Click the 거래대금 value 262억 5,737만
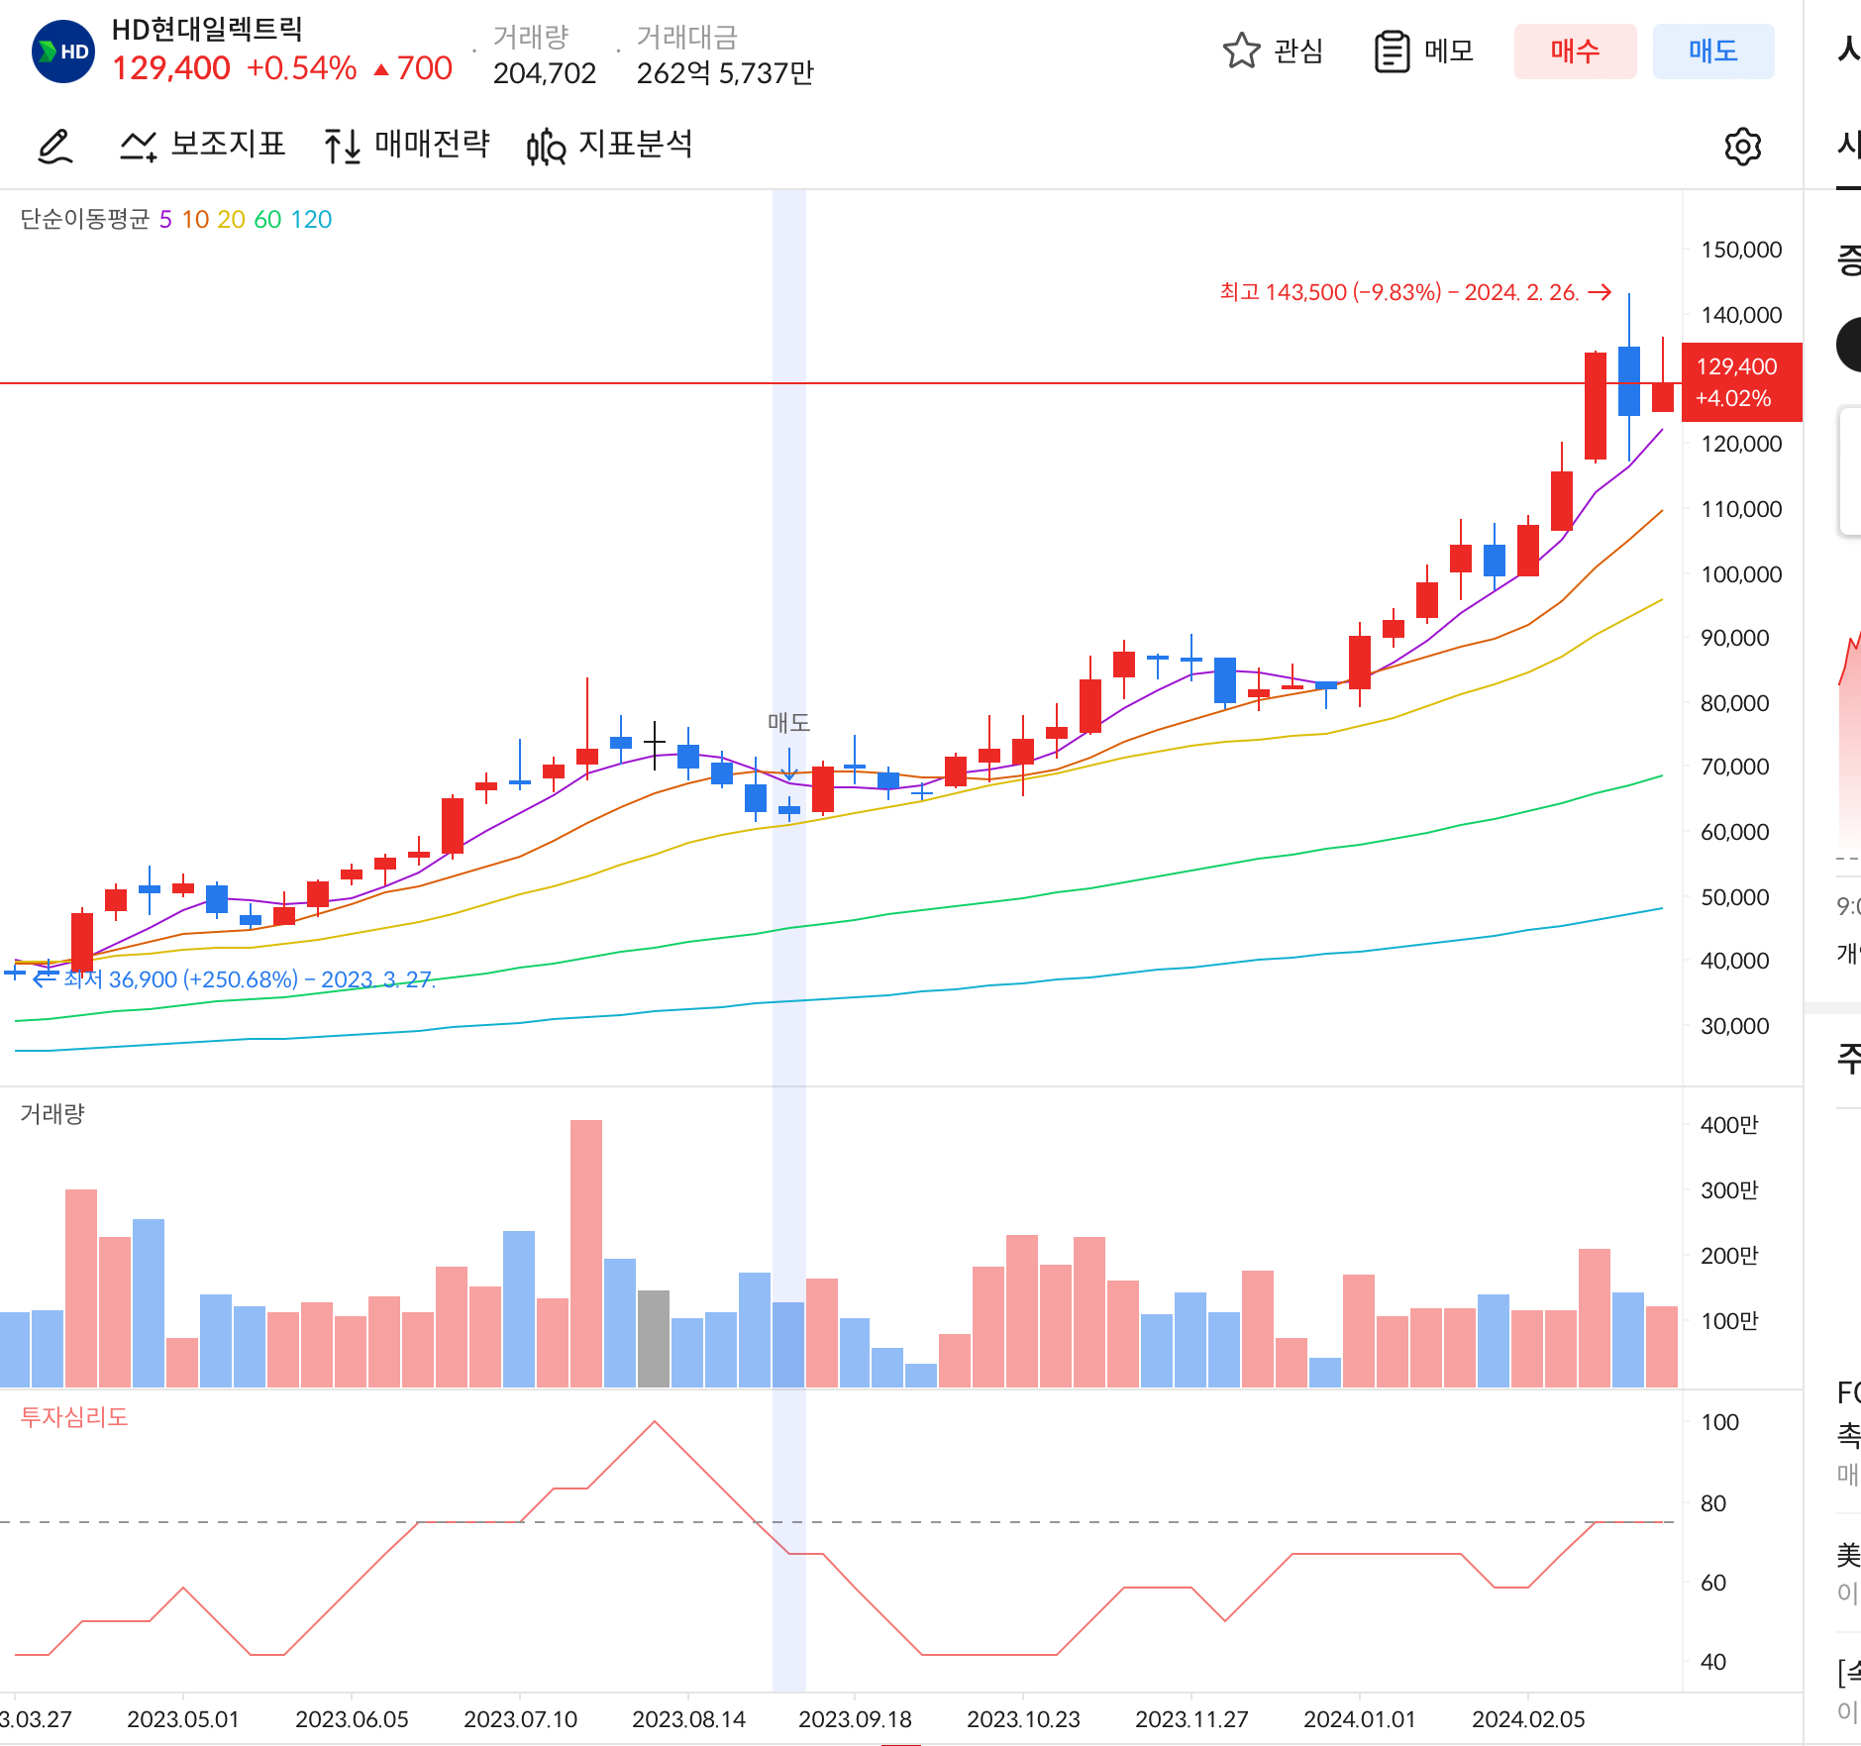1861x1746 pixels. click(725, 73)
